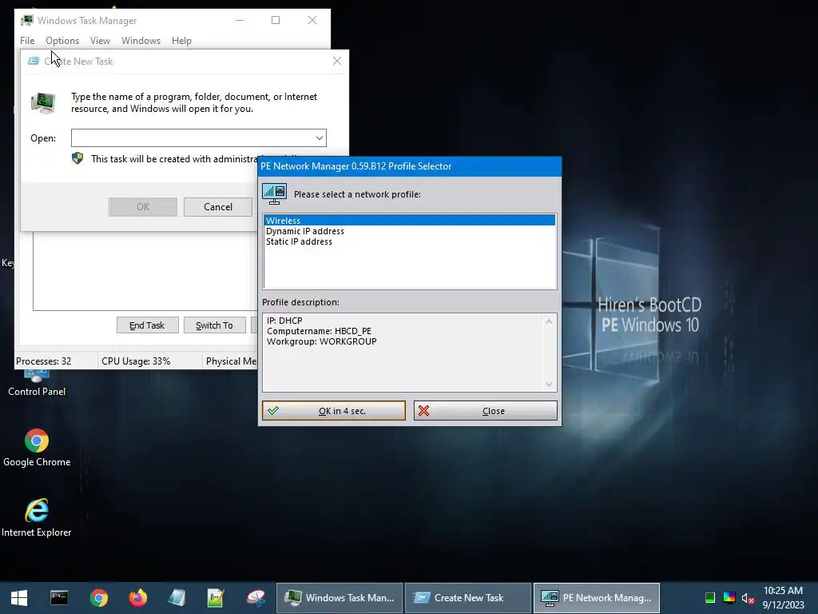Open the clock showing 10:25 AM
This screenshot has height=614, width=818.
[x=783, y=598]
